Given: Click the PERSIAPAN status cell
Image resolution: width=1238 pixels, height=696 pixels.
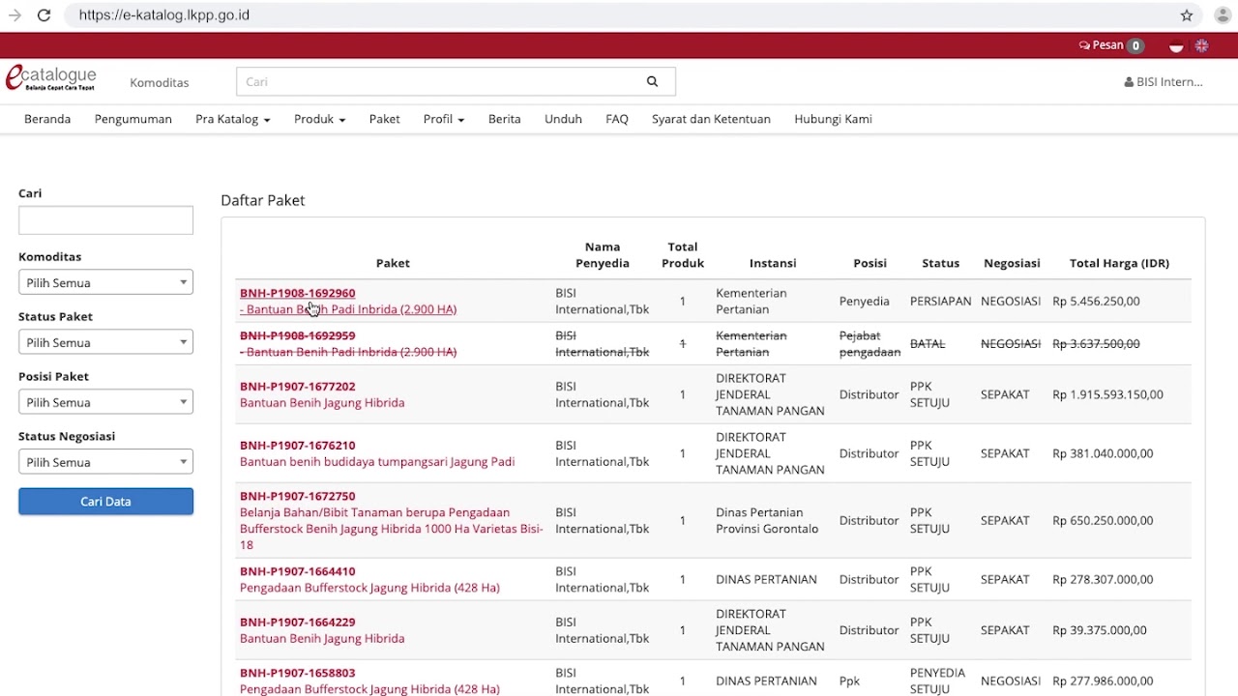Looking at the screenshot, I should pos(940,302).
